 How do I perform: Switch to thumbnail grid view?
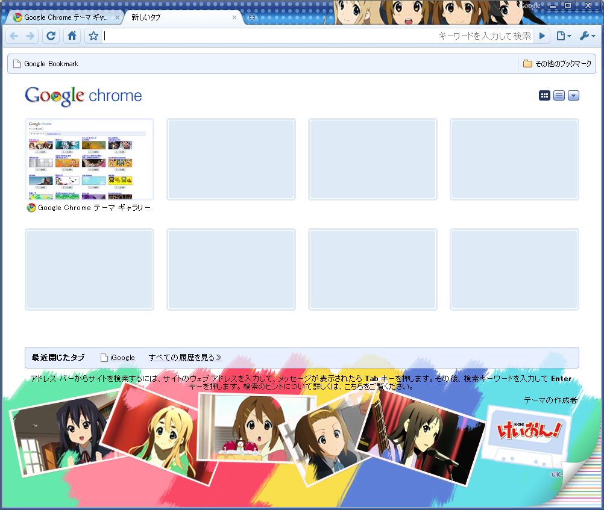tap(544, 95)
